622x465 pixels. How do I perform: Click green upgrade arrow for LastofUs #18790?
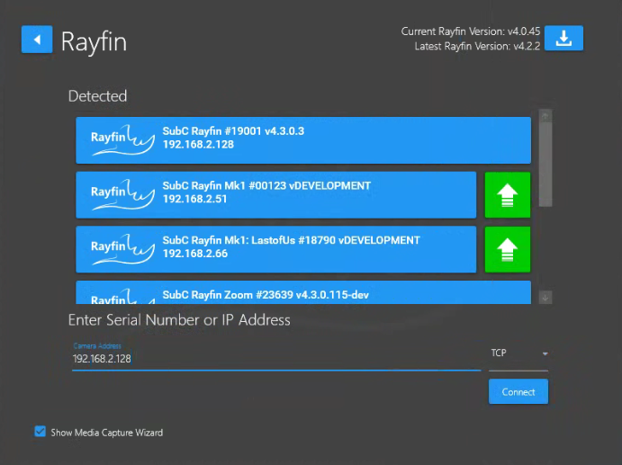point(507,249)
